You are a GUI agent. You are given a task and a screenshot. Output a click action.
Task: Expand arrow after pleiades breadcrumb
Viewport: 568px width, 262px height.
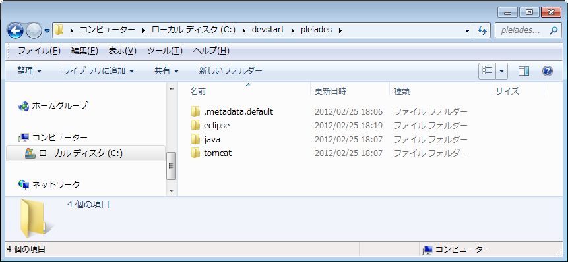tap(340, 30)
